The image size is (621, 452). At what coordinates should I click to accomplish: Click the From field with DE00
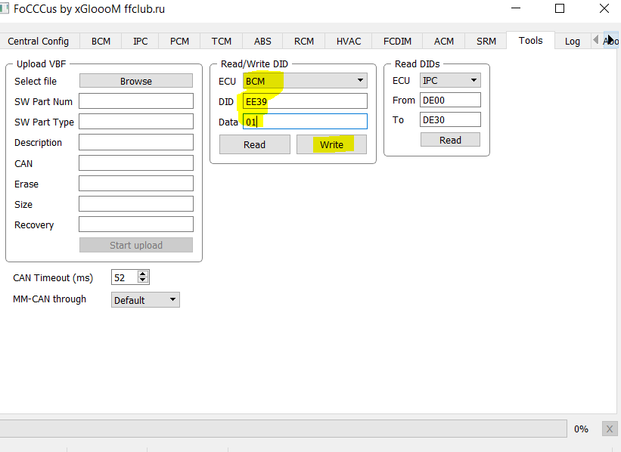click(450, 100)
